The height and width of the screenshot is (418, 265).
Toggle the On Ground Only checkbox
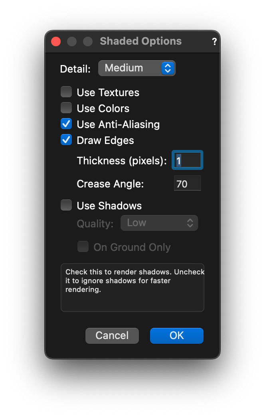(x=83, y=247)
